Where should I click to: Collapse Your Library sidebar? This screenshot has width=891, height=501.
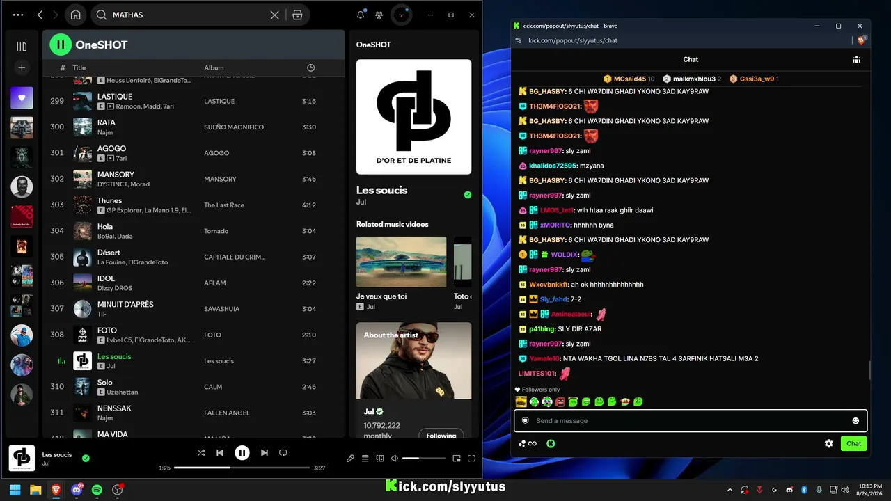[x=22, y=46]
